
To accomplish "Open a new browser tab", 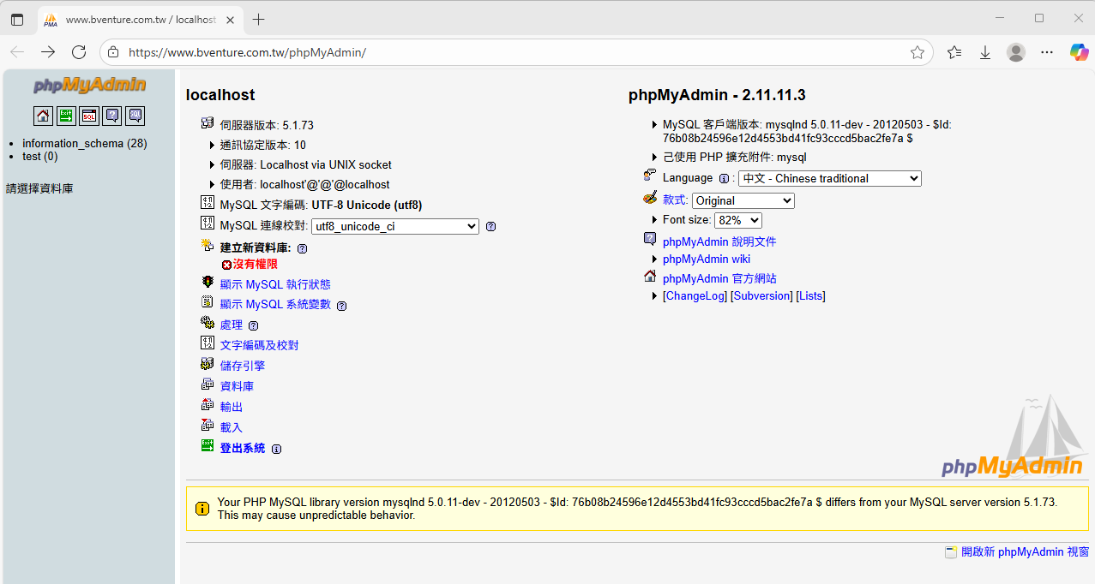I will (x=259, y=19).
